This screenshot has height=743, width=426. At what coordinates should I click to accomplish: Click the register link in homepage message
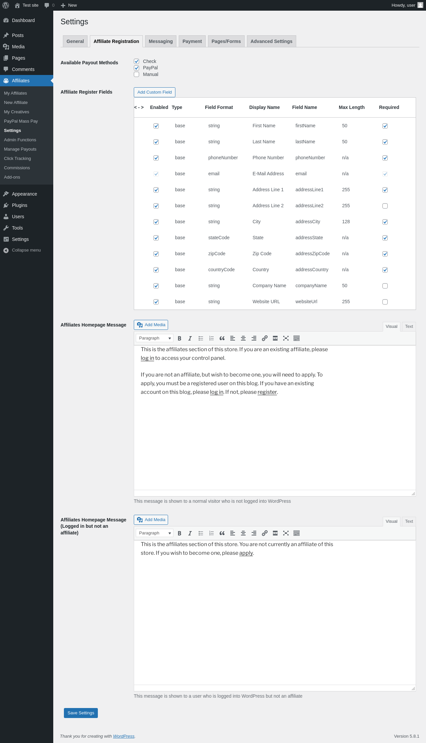pyautogui.click(x=267, y=392)
